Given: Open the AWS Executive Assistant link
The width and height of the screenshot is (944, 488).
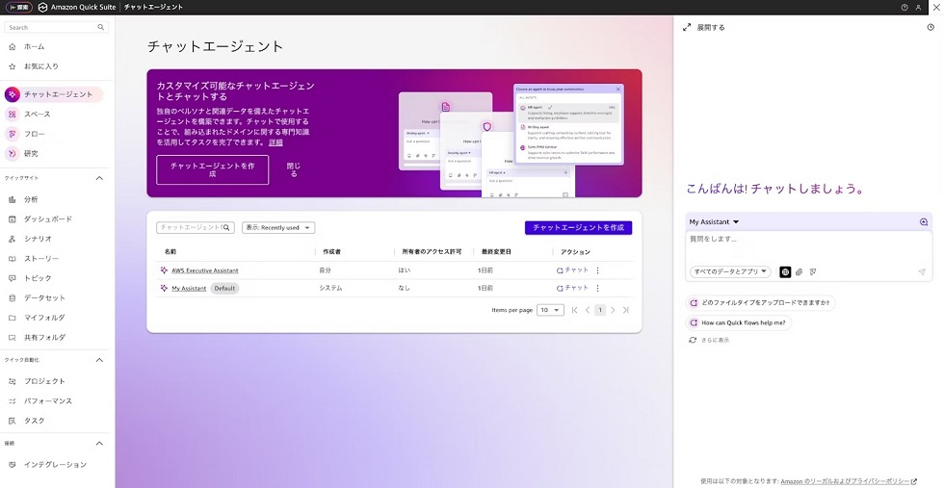Looking at the screenshot, I should (204, 270).
